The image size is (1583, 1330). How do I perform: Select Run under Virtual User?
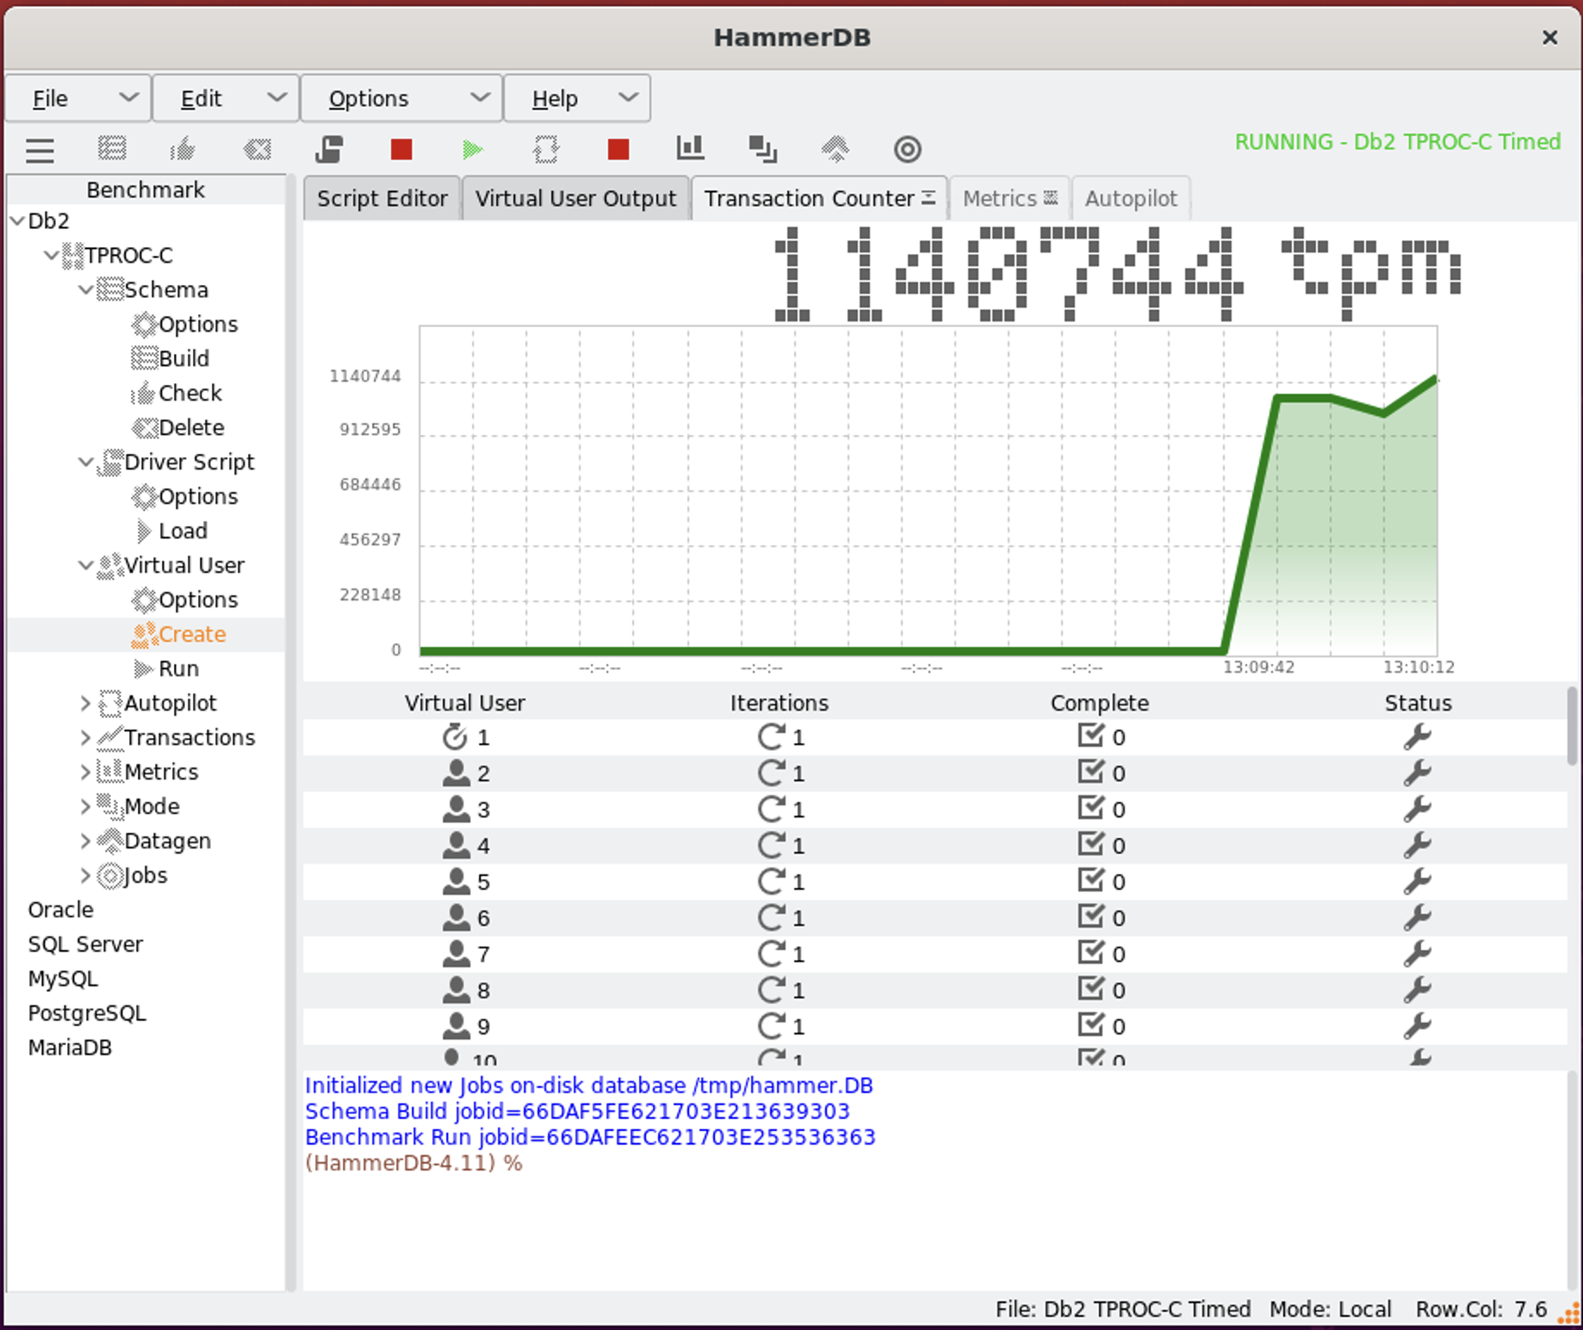178,668
